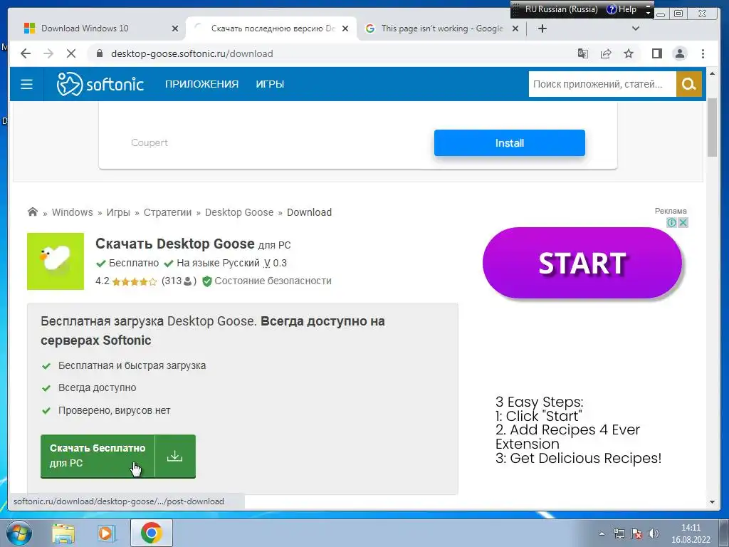729x547 pixels.
Task: Open the Desktop Goose breadcrumb link
Action: 239,212
